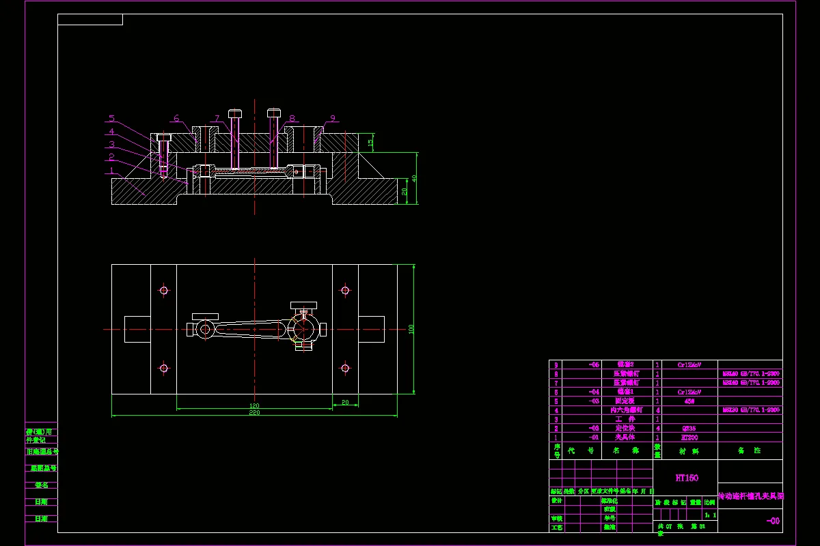The height and width of the screenshot is (546, 820).
Task: Click the 代号 column header
Action: click(580, 451)
